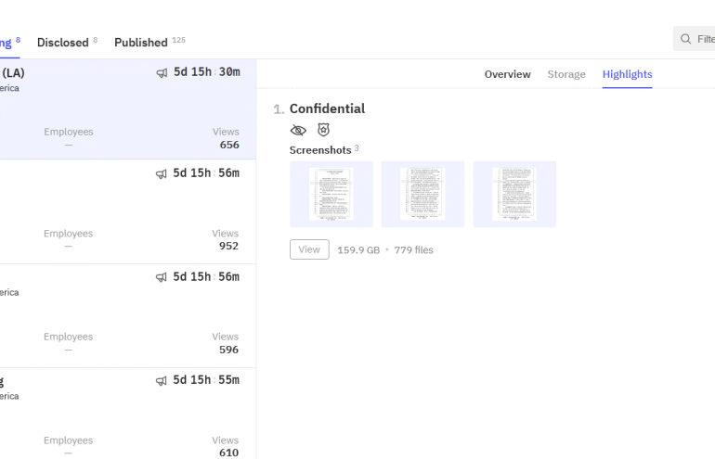Viewport: 715px width, 459px height.
Task: Click the megaphone icon in the 596-views entry
Action: pos(162,277)
